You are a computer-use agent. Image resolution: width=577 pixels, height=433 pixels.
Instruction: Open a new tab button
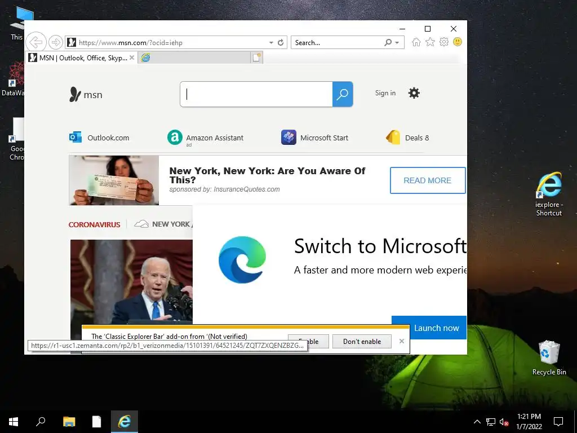(x=257, y=58)
